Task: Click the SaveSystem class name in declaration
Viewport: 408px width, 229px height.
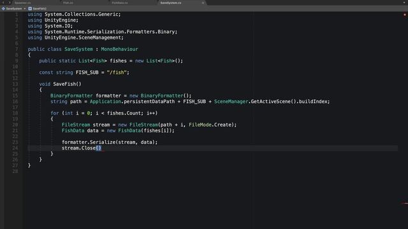Action: point(78,49)
